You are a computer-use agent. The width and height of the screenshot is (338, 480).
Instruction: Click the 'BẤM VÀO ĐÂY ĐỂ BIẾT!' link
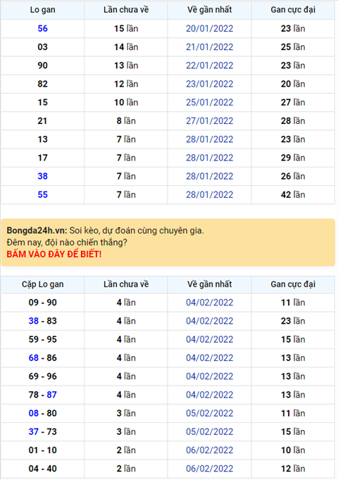54,254
